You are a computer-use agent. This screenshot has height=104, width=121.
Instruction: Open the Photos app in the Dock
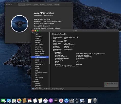click(19, 101)
